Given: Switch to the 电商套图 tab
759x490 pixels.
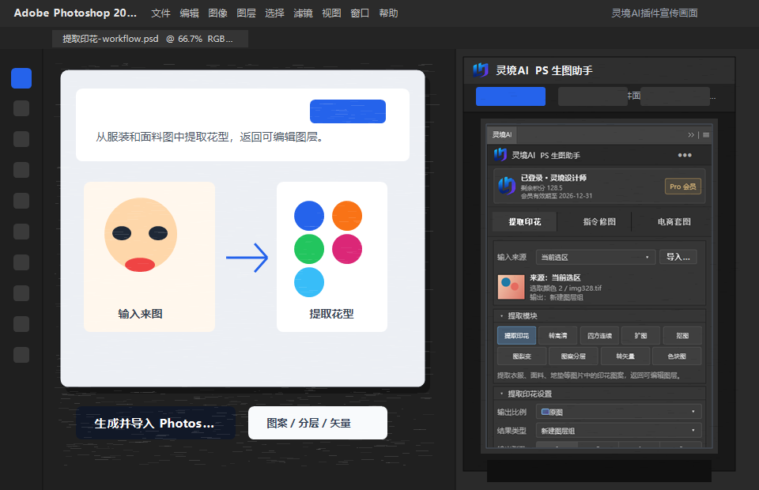Looking at the screenshot, I should 674,221.
